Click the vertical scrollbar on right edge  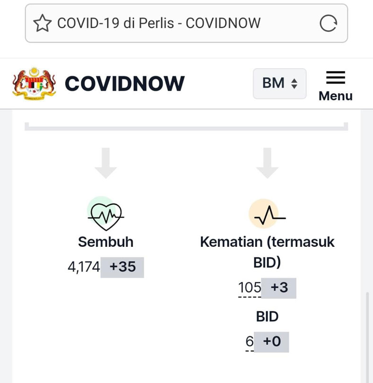pos(367,337)
